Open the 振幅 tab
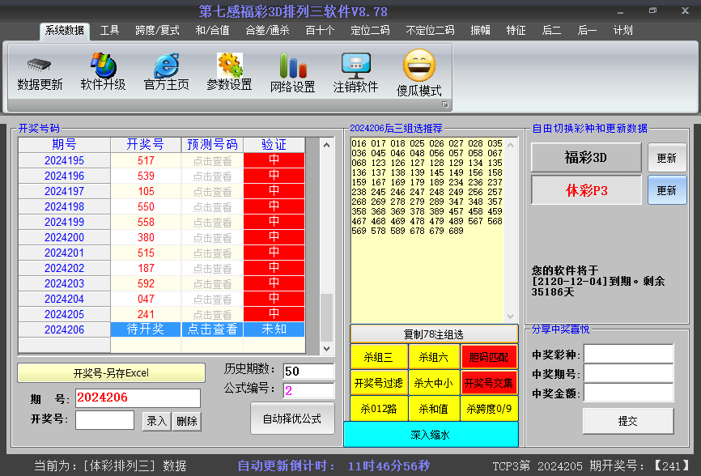Image resolution: width=701 pixels, height=476 pixels. coord(481,31)
